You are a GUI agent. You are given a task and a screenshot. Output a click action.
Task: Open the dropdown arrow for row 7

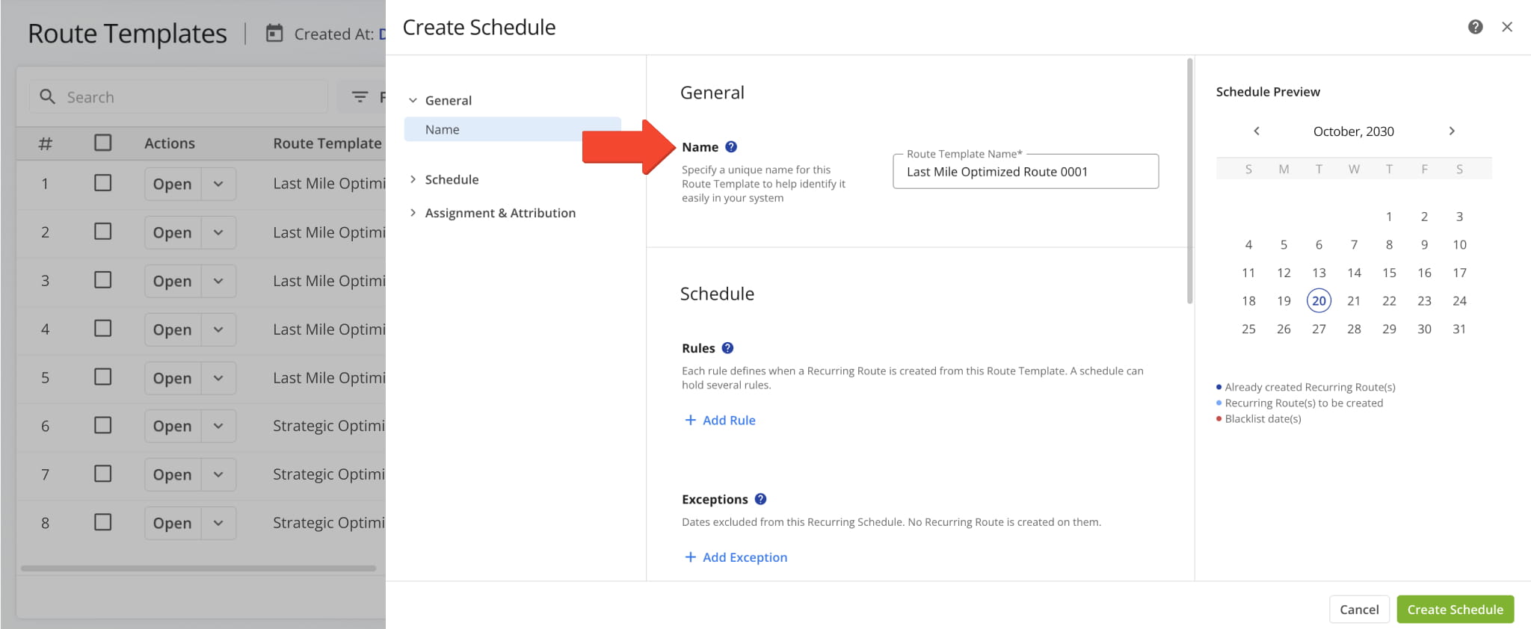tap(218, 474)
